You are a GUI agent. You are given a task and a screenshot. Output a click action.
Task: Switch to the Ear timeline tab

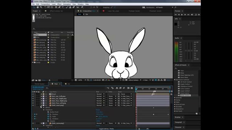[69, 84]
